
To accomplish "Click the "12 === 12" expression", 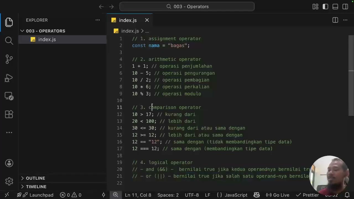I will pos(144,149).
